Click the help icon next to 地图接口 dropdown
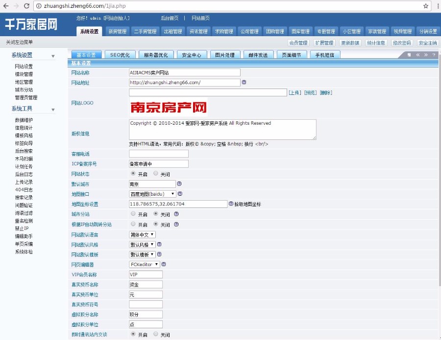 click(180, 193)
